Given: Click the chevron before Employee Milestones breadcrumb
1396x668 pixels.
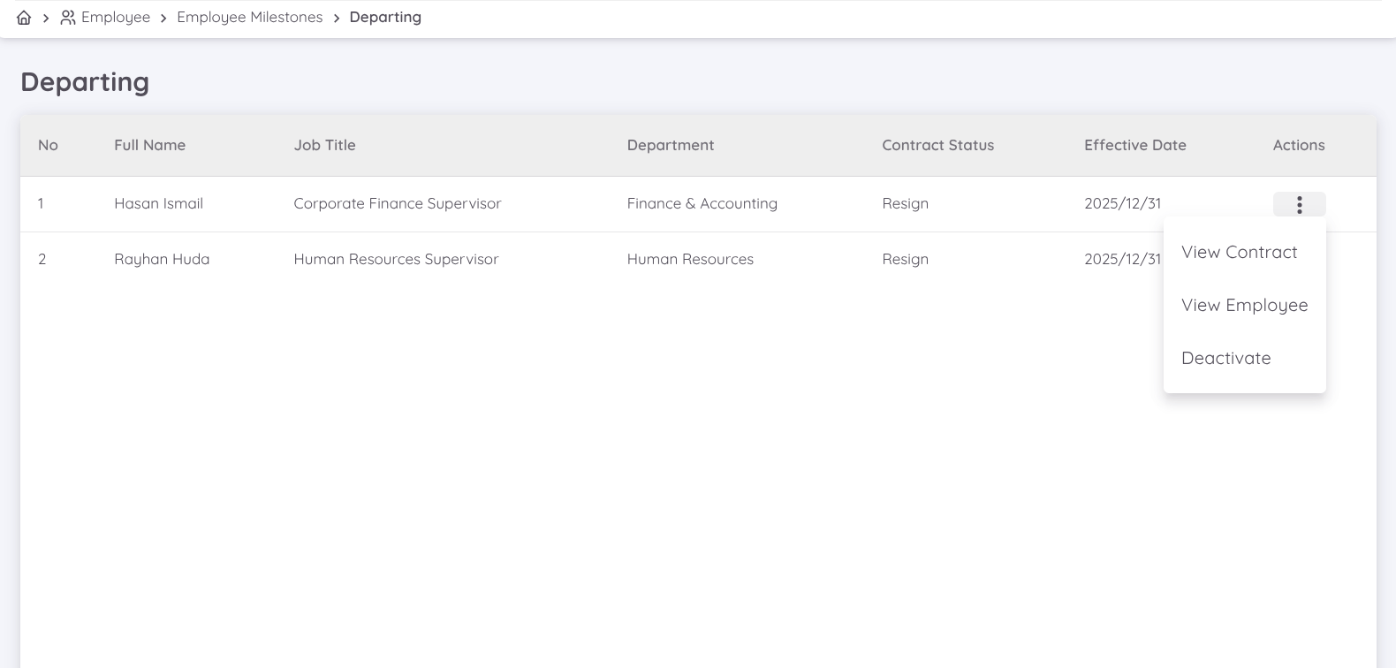Looking at the screenshot, I should pyautogui.click(x=163, y=18).
